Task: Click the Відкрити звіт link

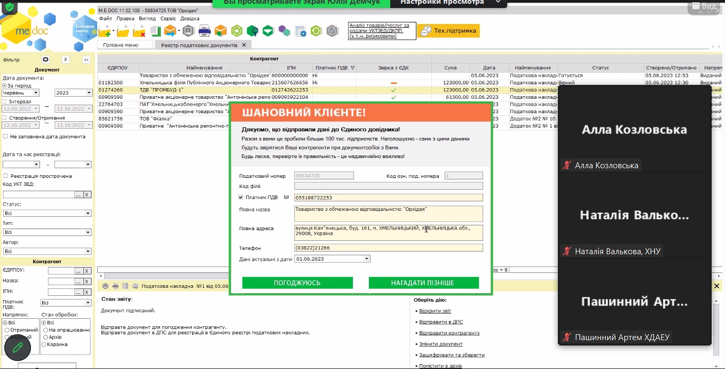Action: [435, 311]
